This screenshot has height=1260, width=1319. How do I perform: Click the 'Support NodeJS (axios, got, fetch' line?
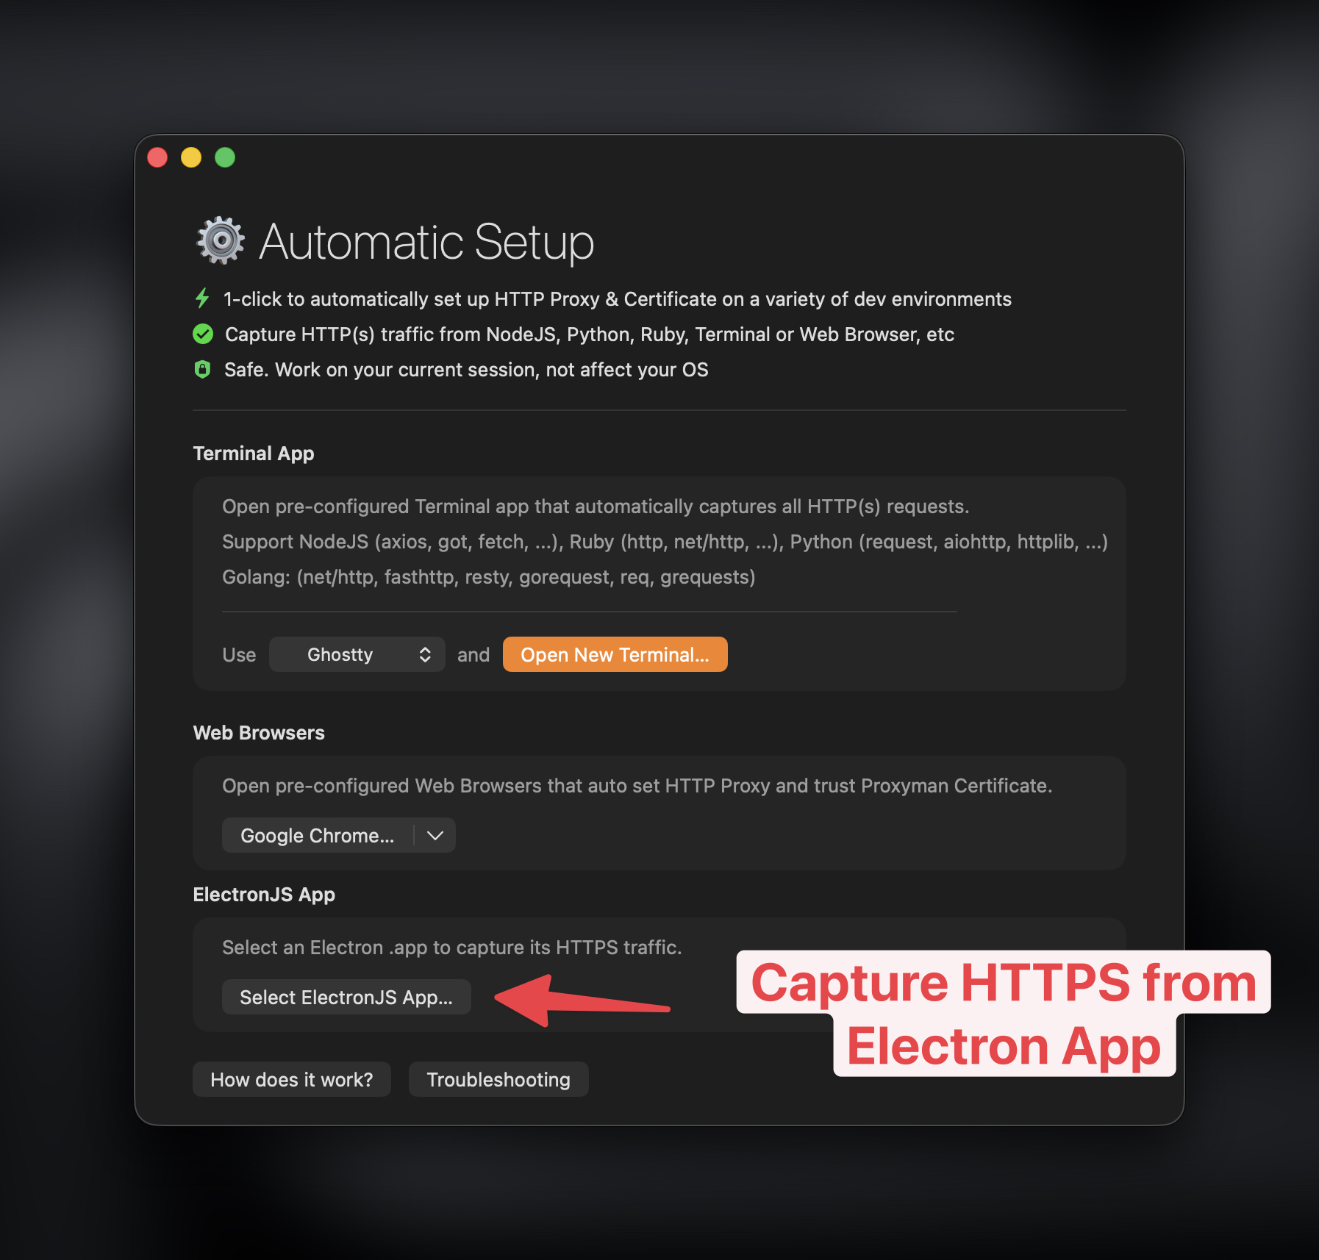(x=665, y=542)
